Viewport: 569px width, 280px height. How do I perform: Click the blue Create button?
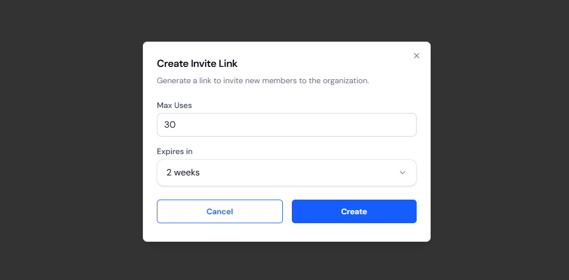coord(354,211)
